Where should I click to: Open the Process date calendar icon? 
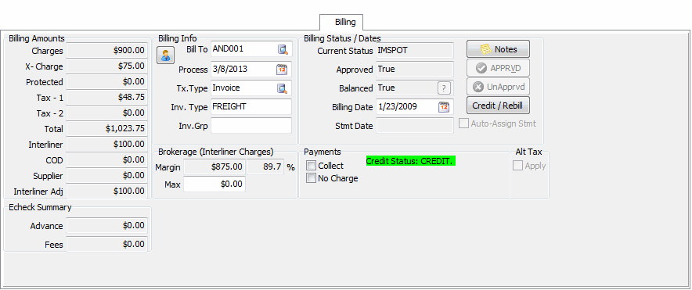(x=282, y=70)
